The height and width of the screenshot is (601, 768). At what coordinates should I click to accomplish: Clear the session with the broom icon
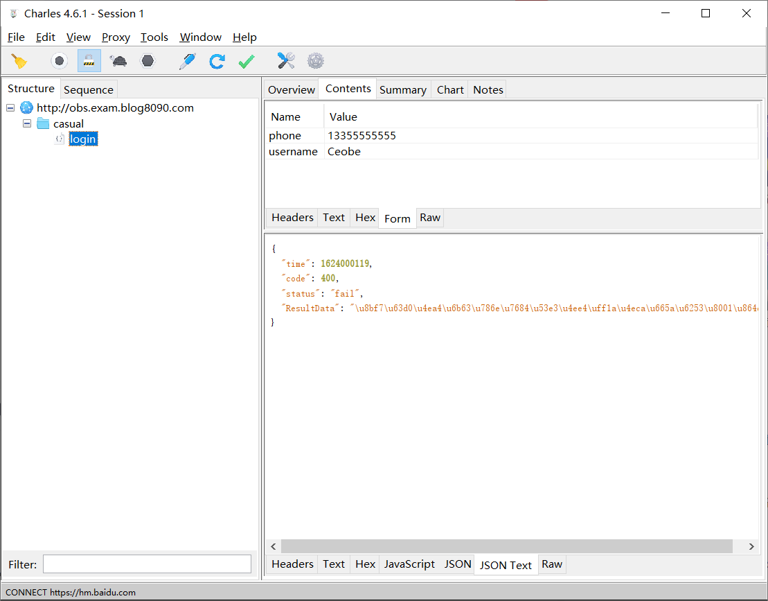tap(19, 61)
